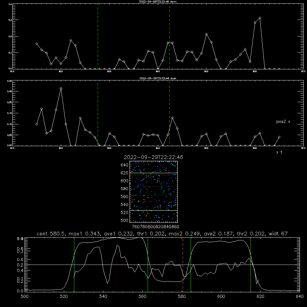Screen dimensions: 307x307
Task: Click the green vertical line at 525 in the bottom plot
Action: [74, 265]
